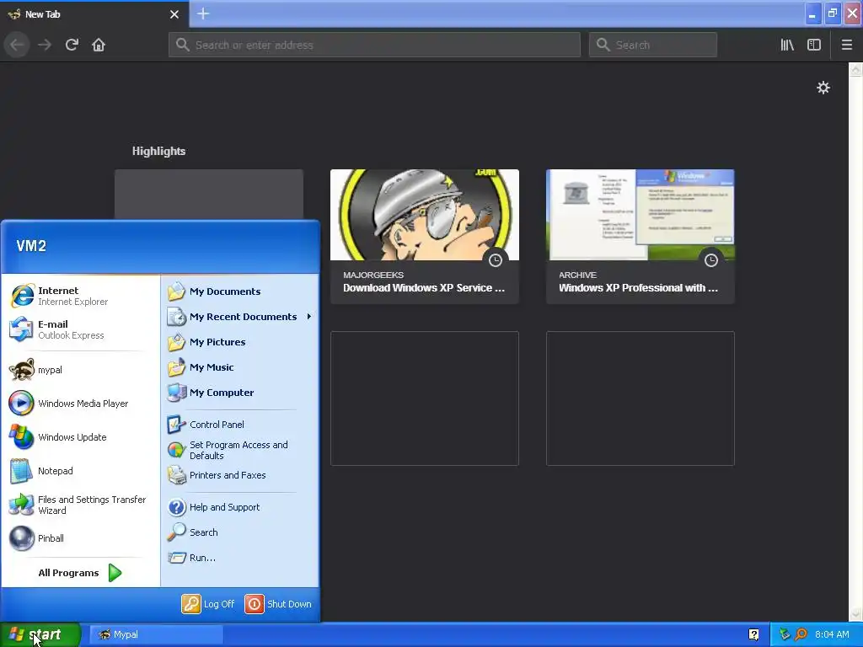Click the Windows start button
863x647 pixels.
(40, 634)
